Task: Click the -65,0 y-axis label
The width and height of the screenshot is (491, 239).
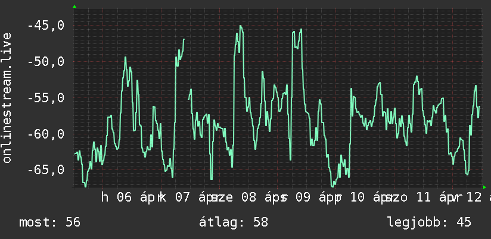Action: tap(46, 170)
